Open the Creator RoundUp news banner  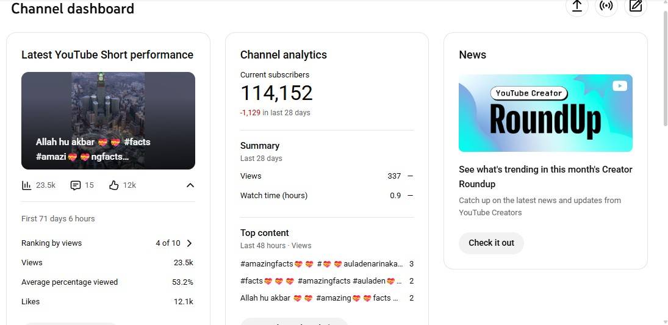[x=545, y=113]
